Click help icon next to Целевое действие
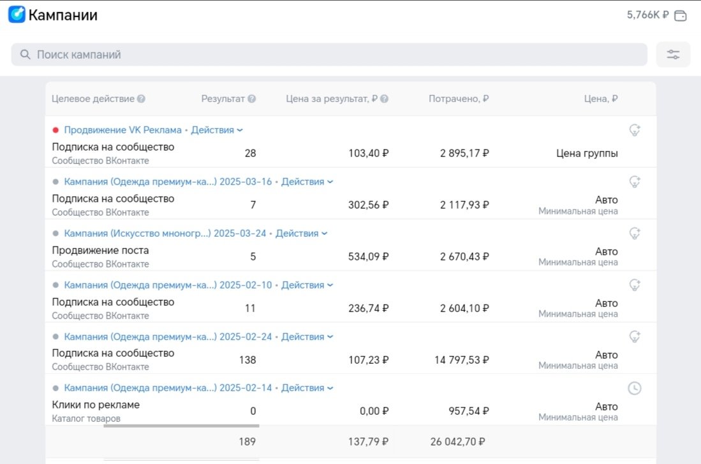This screenshot has width=701, height=464. click(141, 99)
